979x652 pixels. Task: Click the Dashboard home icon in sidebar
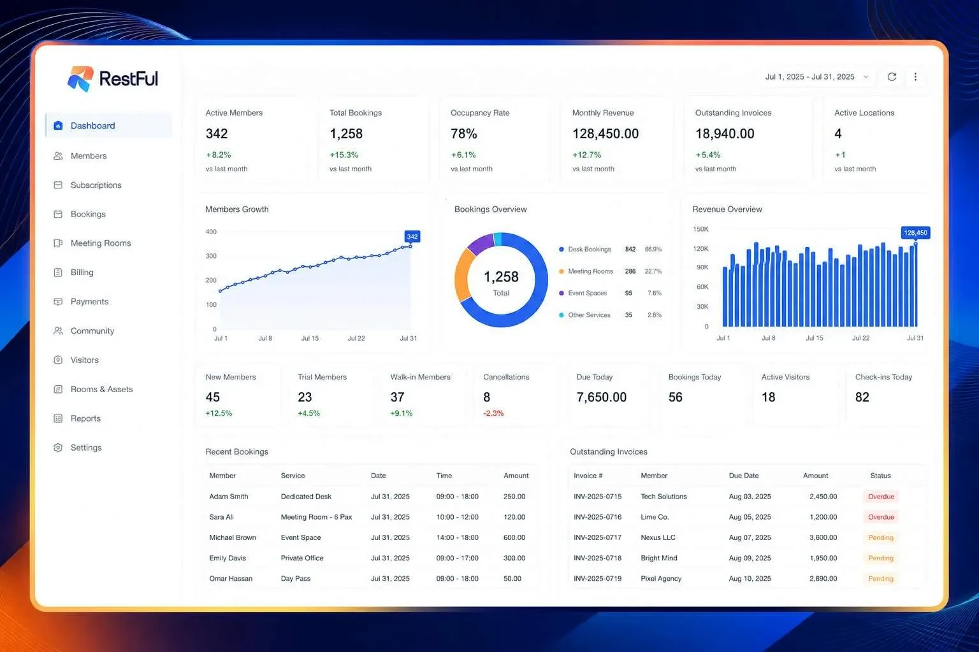coord(58,125)
